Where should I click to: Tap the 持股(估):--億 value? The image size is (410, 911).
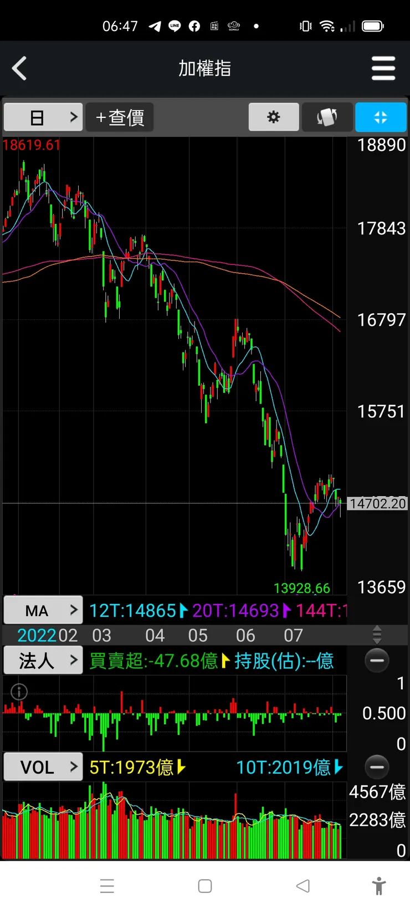[x=284, y=661]
